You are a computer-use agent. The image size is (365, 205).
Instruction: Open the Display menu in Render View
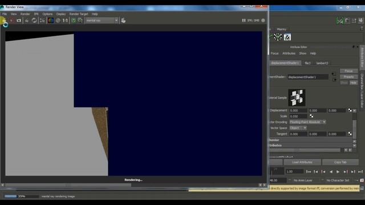[x=61, y=14]
